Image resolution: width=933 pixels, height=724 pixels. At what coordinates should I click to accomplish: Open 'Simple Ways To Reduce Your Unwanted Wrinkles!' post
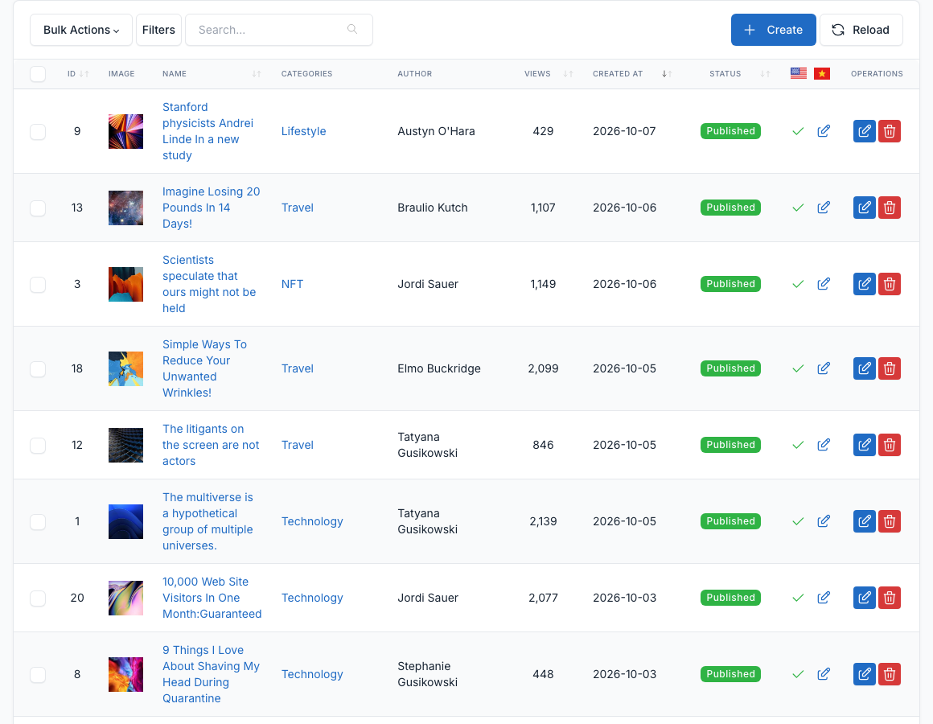point(204,368)
